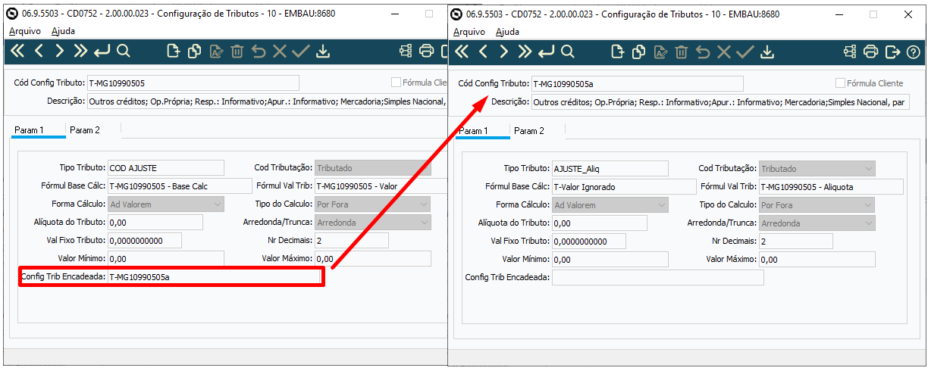931x371 pixels.
Task: Click edit record icon in left window
Action: [x=216, y=51]
